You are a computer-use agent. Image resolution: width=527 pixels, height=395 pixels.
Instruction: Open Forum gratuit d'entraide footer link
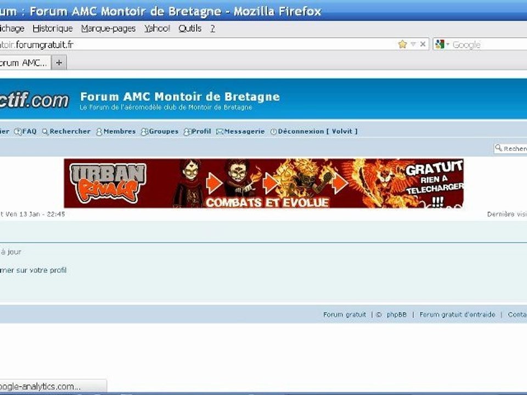pos(457,315)
